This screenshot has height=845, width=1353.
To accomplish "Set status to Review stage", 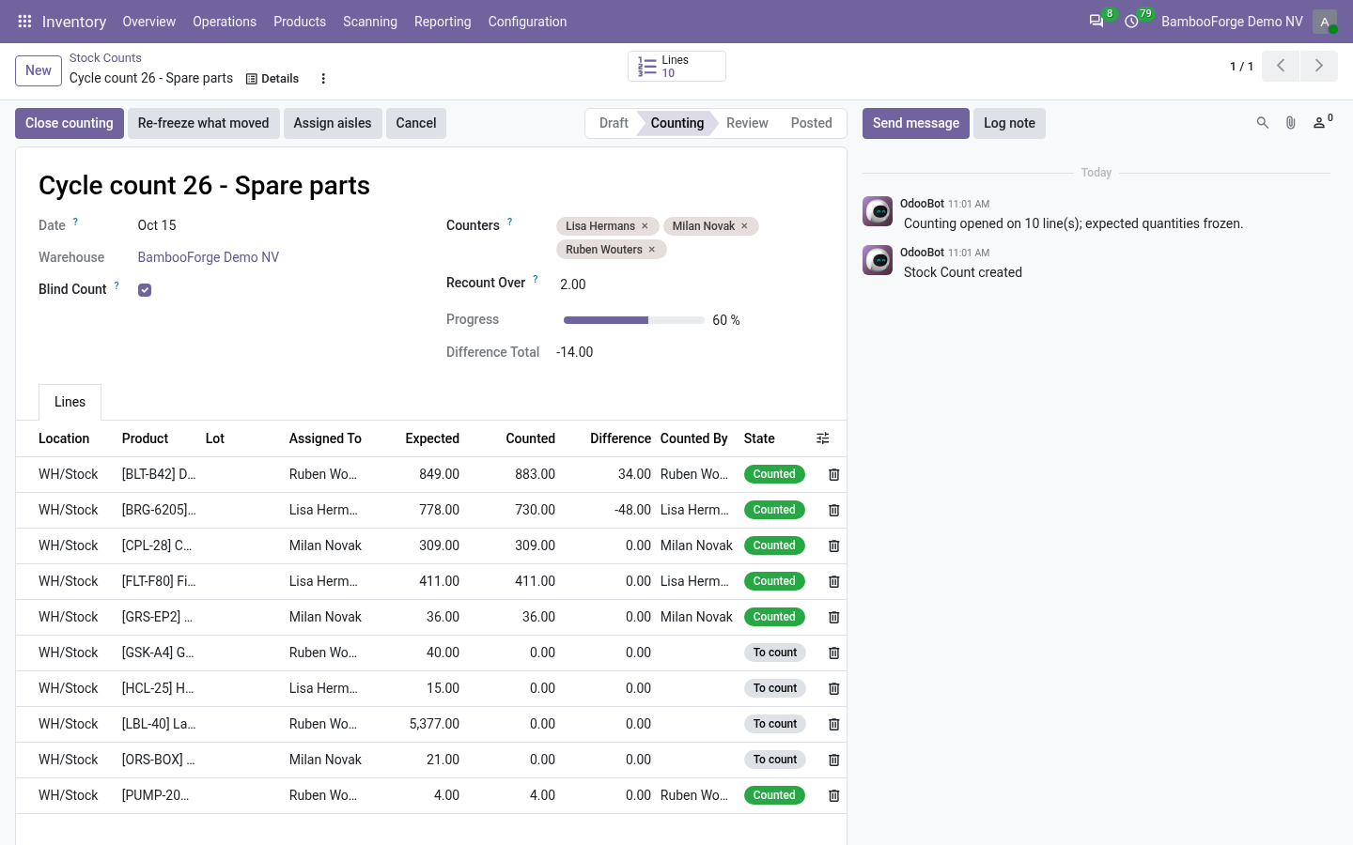I will 747,123.
